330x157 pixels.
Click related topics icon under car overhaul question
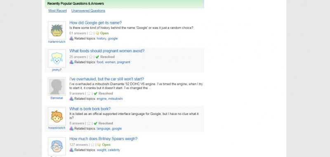point(71,98)
